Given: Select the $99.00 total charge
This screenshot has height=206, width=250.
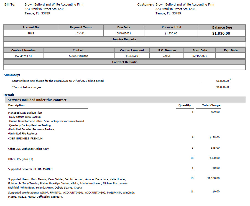Looking at the screenshot, I should 215,112.
